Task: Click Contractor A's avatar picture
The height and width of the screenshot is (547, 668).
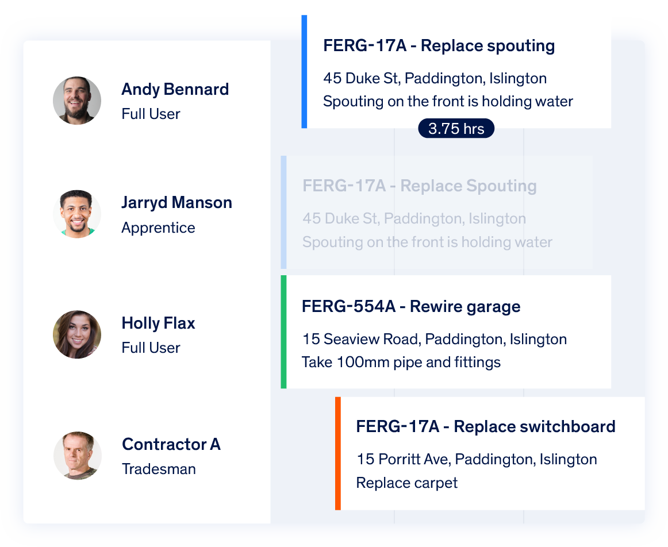Action: tap(78, 455)
